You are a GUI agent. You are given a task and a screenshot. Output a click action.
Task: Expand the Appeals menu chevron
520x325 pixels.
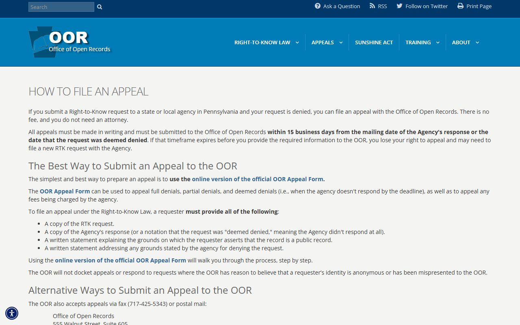pos(341,43)
